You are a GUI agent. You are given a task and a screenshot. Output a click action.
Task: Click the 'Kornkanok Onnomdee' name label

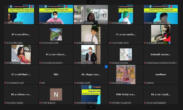(x=120, y=63)
